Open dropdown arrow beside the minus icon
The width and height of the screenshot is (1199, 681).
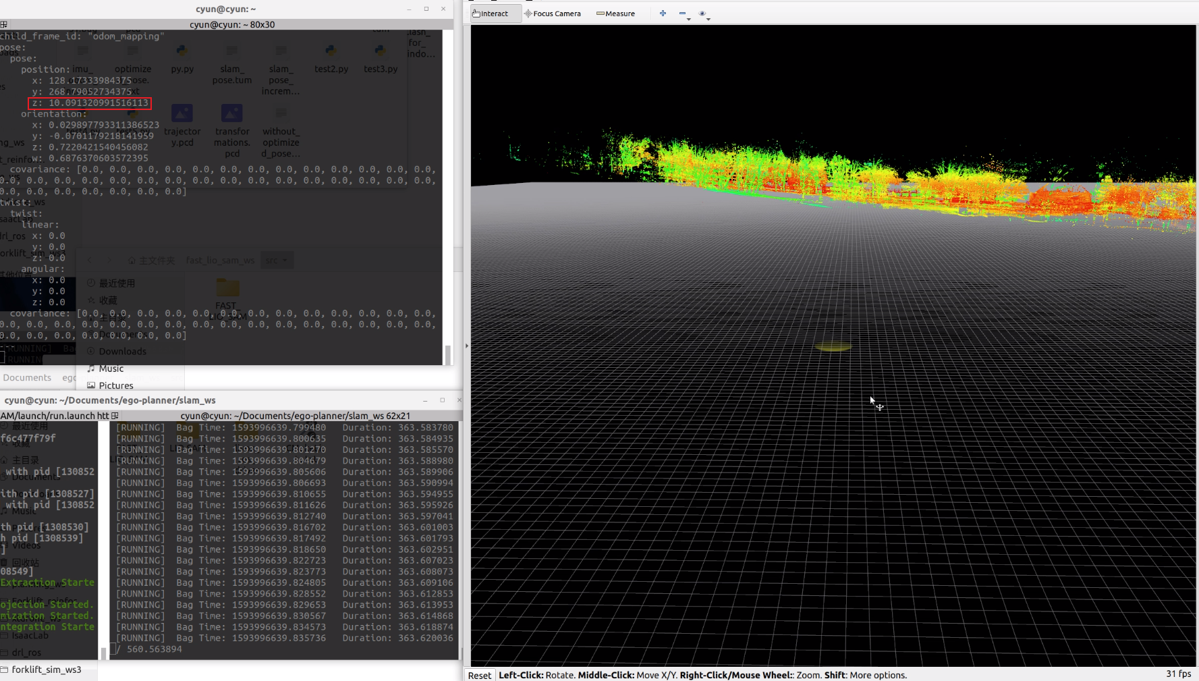689,19
